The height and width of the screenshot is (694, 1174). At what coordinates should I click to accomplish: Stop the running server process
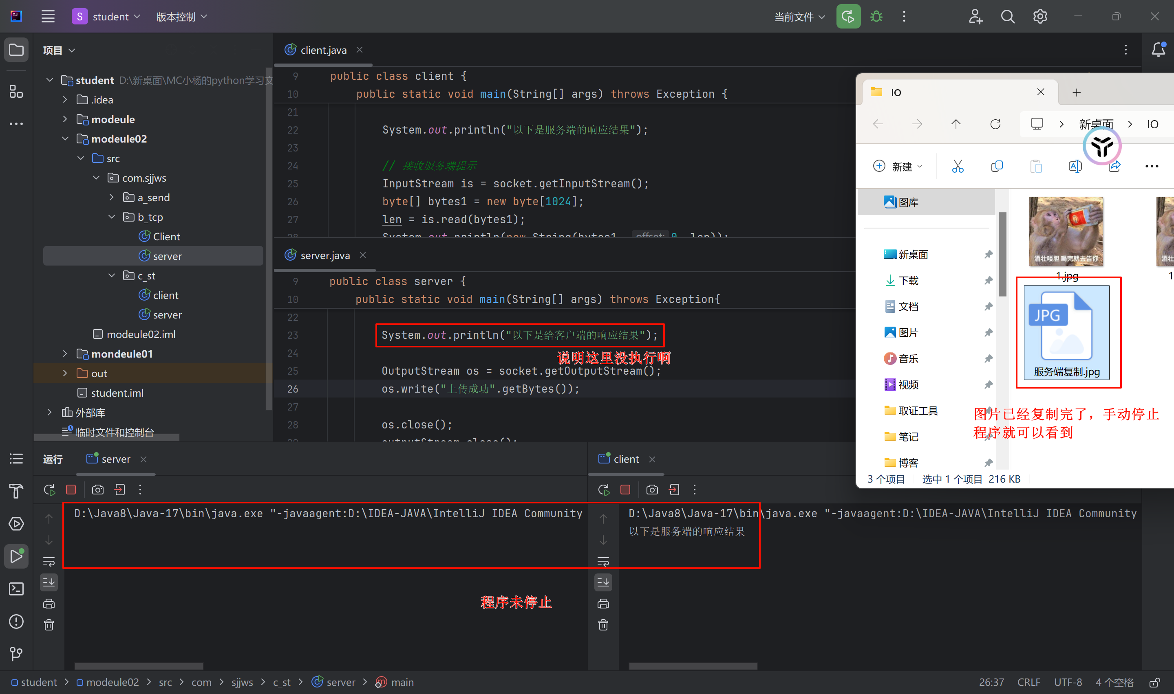71,490
